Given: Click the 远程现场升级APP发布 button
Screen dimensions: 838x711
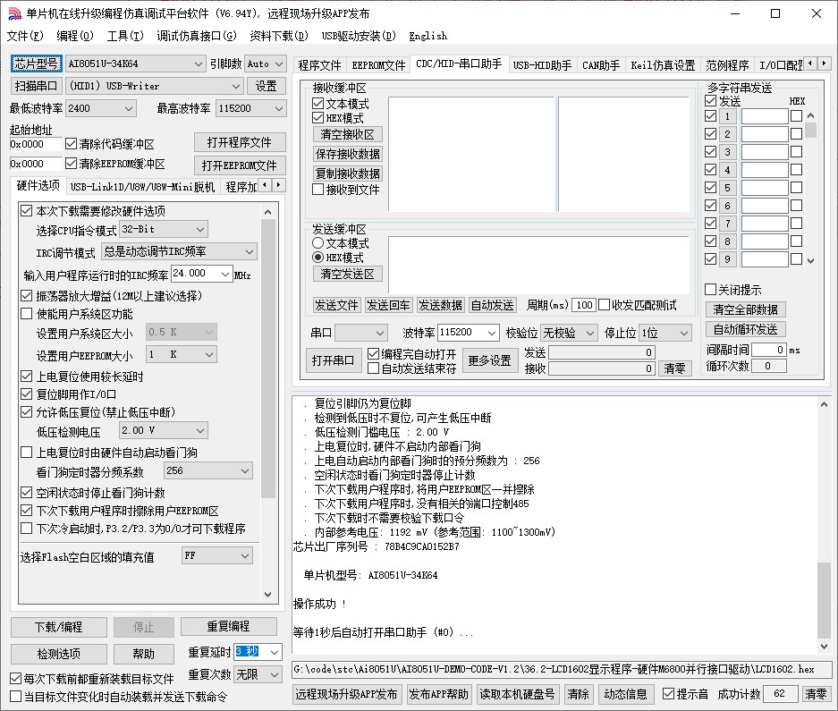Looking at the screenshot, I should [346, 694].
